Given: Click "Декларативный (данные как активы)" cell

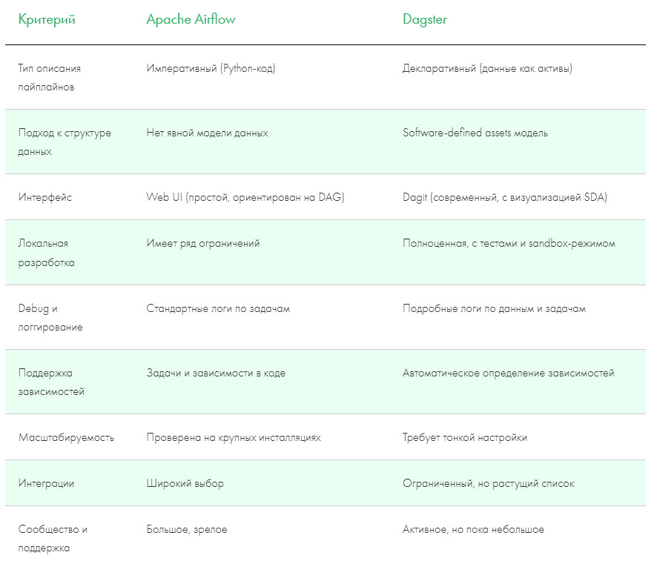Looking at the screenshot, I should click(x=487, y=68).
